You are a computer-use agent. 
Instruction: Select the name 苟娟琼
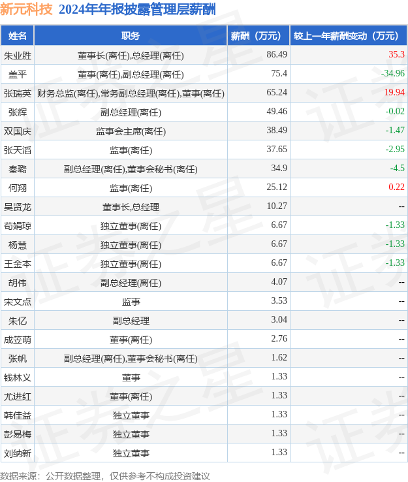click(x=18, y=226)
